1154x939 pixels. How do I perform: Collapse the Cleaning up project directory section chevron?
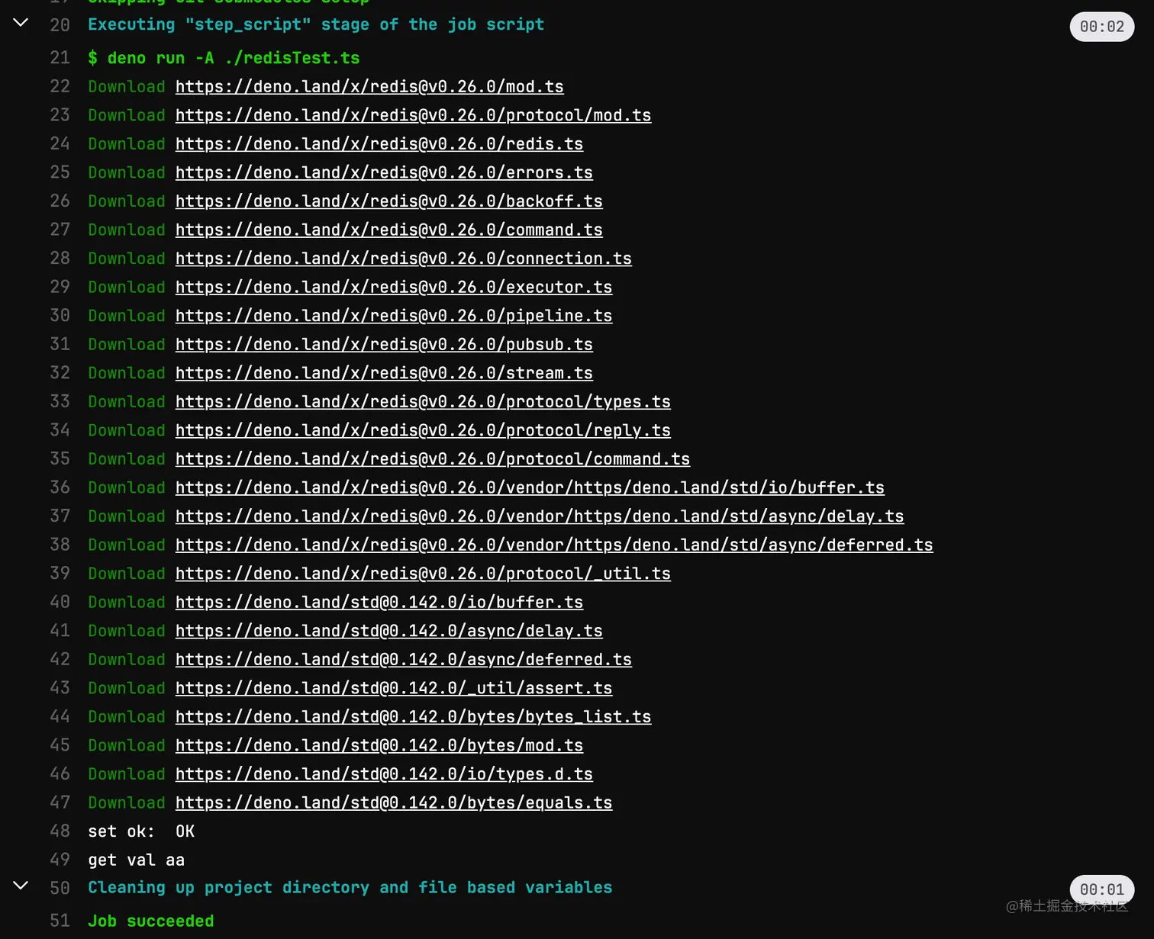click(21, 885)
